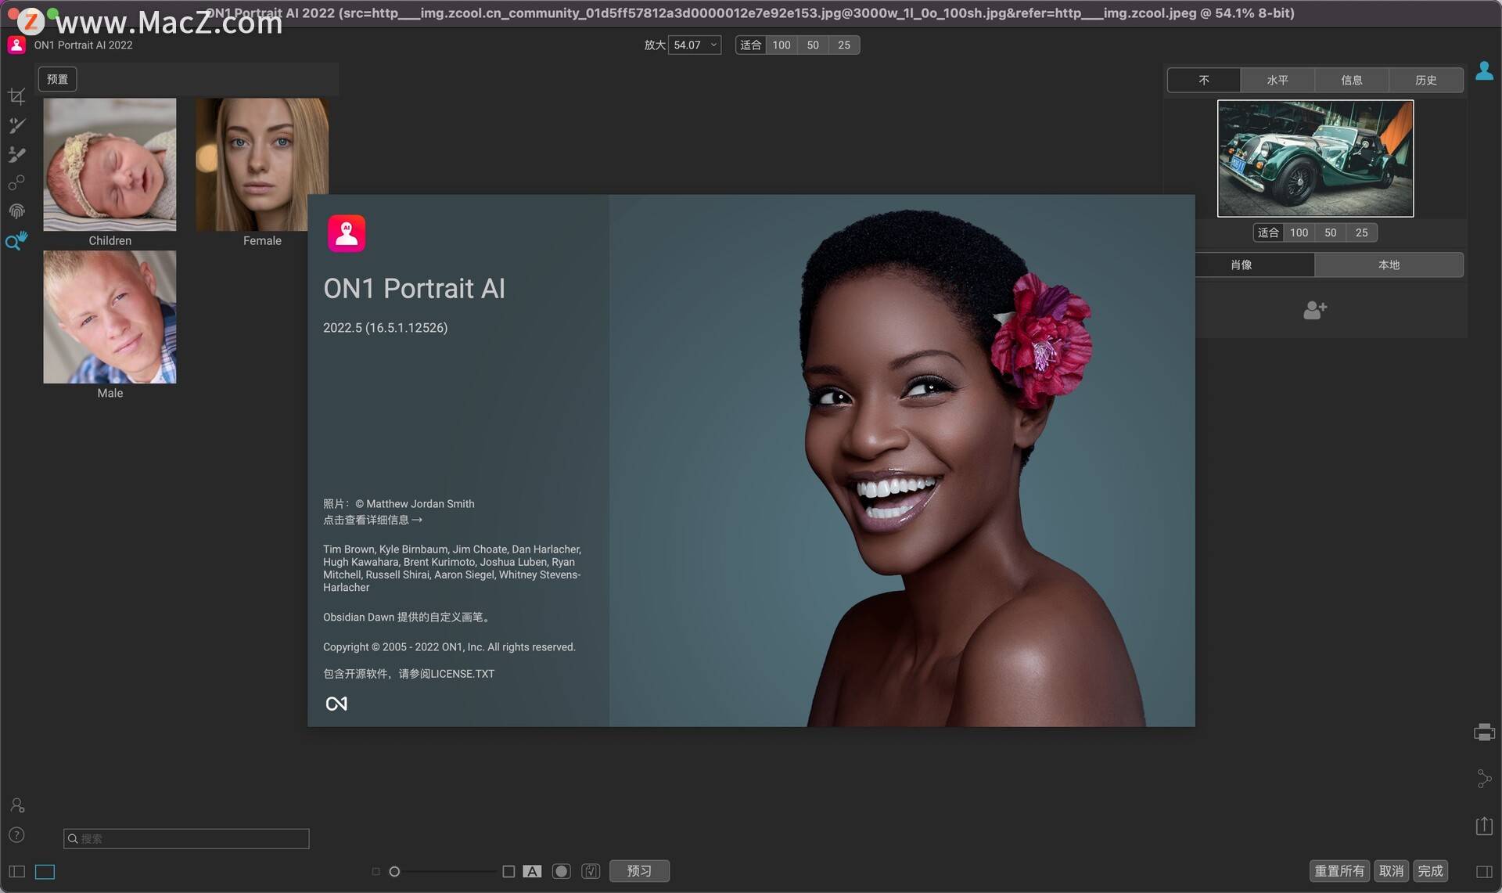Click the Fit (适合) zoom button in top bar
This screenshot has width=1502, height=893.
pyautogui.click(x=750, y=45)
